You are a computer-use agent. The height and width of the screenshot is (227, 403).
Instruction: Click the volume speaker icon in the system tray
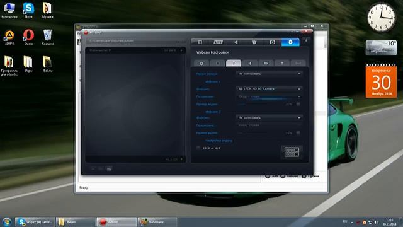pos(376,222)
